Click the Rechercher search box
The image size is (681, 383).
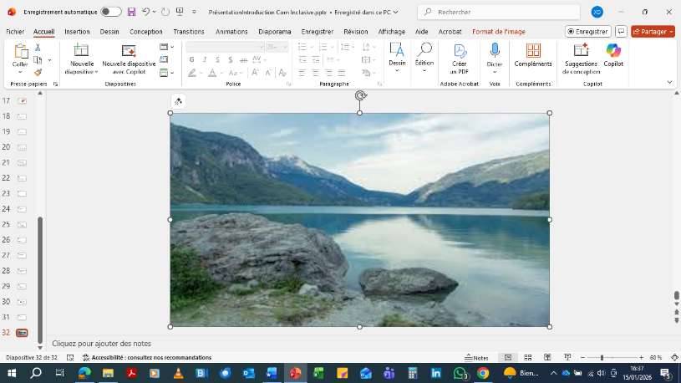coord(499,12)
